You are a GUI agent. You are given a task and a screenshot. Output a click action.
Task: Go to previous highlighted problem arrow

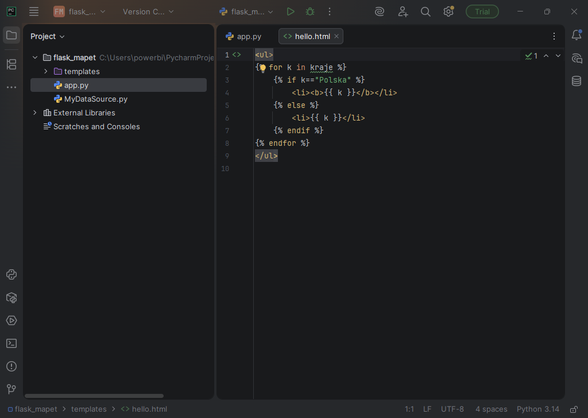pyautogui.click(x=546, y=56)
